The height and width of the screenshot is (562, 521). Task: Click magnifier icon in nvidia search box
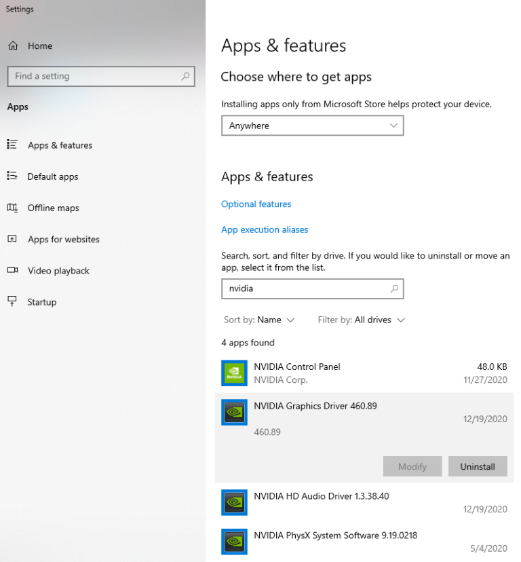point(394,288)
